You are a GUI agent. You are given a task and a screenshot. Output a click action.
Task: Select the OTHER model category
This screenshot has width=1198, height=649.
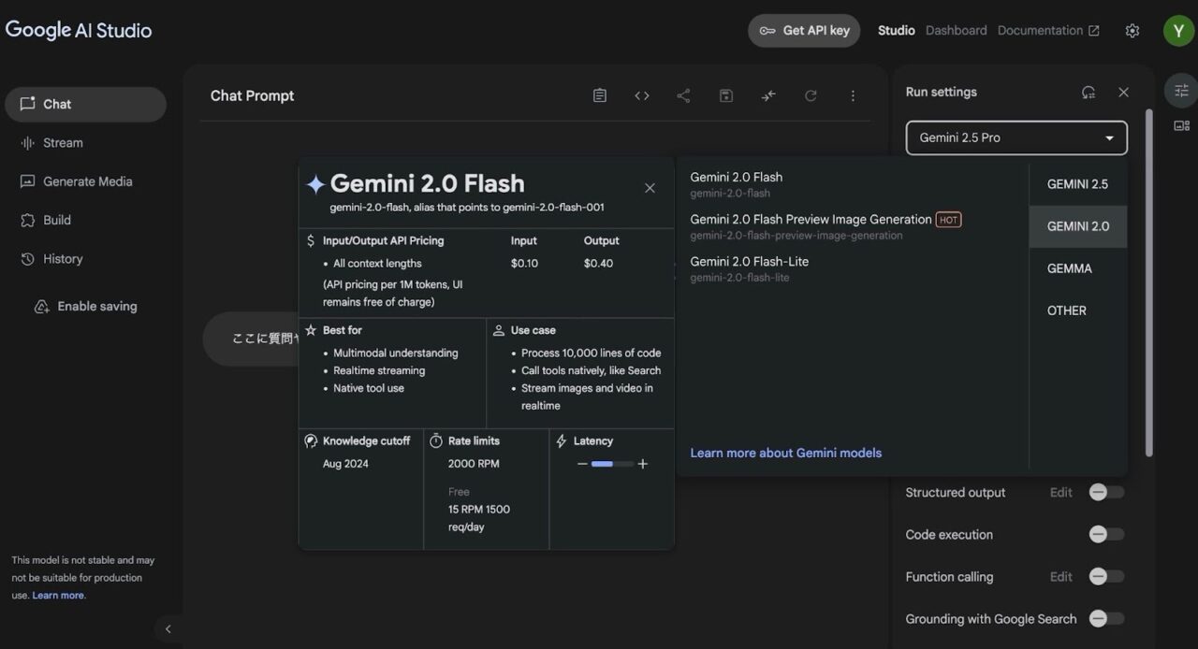[1077, 310]
